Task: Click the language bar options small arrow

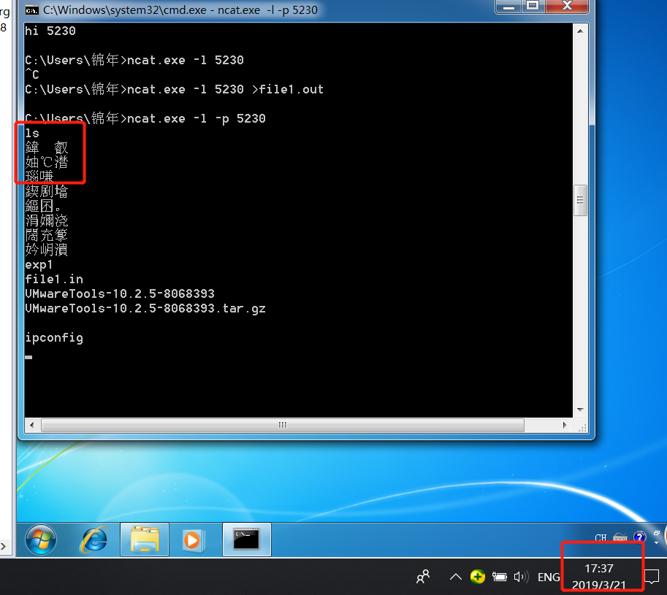Action: [x=656, y=542]
